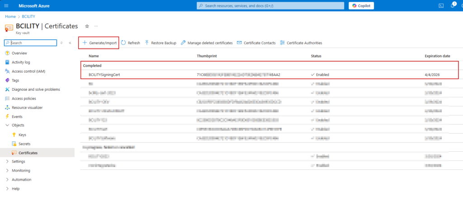This screenshot has height=201, width=463.
Task: Refresh the certificates list
Action: [131, 43]
